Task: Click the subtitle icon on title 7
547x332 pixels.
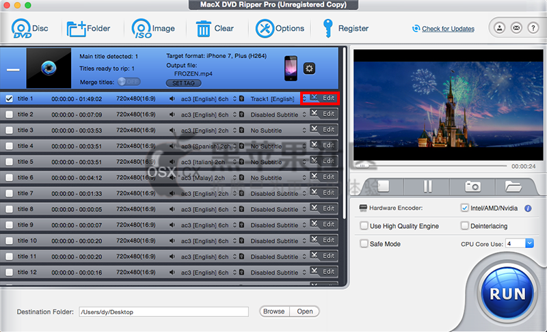Action: (x=241, y=193)
